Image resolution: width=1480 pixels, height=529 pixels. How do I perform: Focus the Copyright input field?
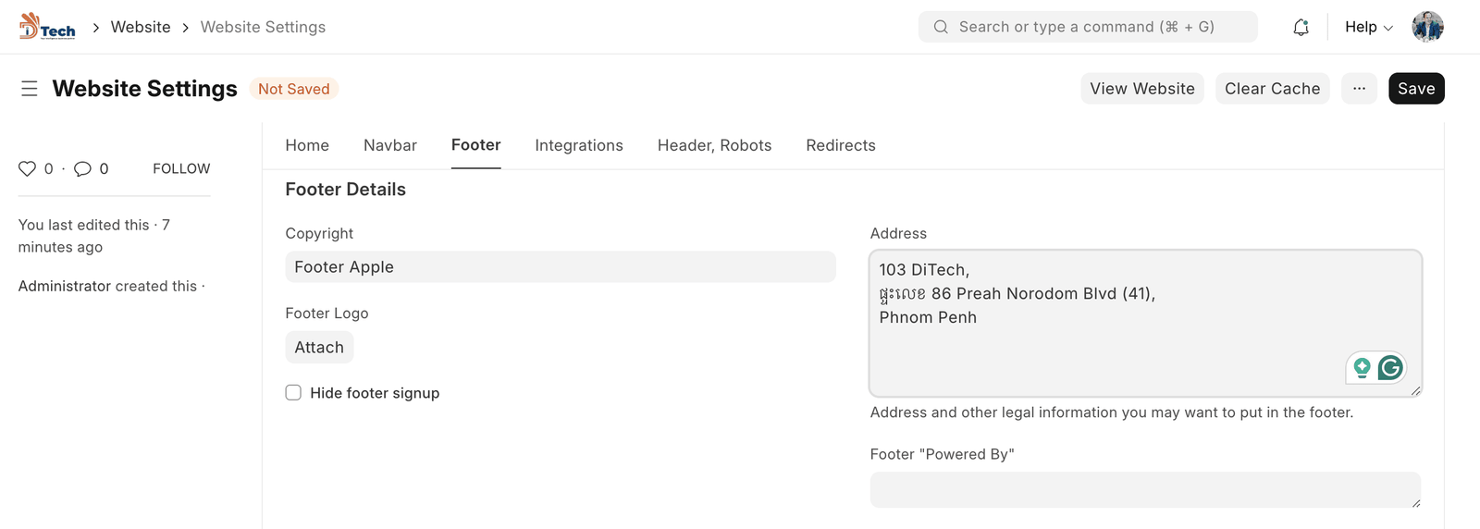(560, 267)
